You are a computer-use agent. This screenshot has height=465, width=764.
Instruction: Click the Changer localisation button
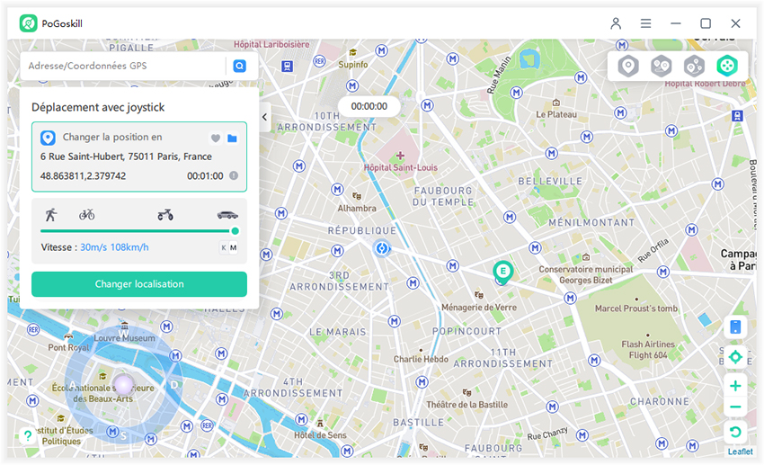point(139,284)
